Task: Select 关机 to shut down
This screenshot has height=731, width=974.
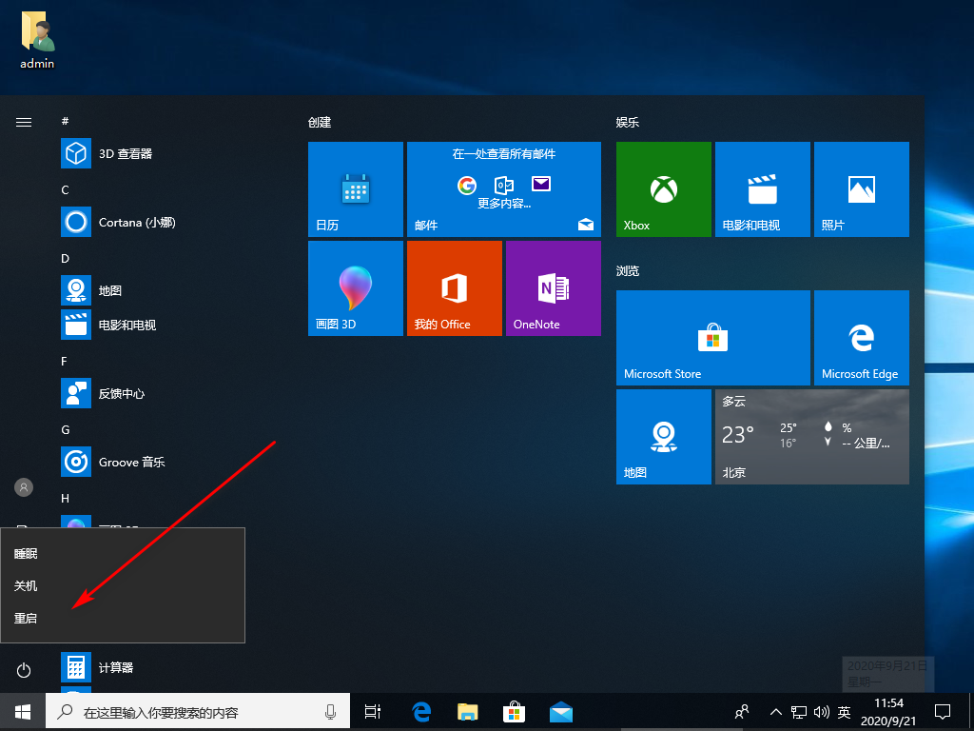Action: click(x=26, y=585)
